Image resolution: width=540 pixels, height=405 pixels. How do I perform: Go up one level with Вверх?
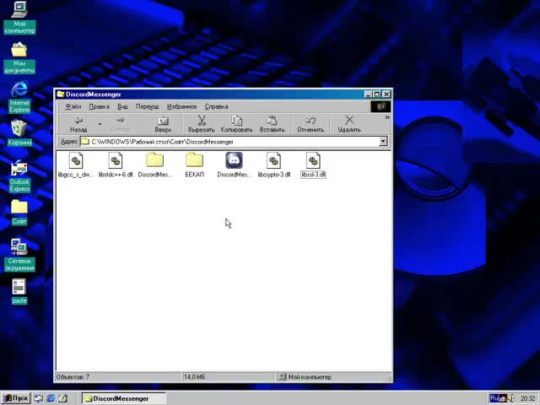click(x=163, y=124)
